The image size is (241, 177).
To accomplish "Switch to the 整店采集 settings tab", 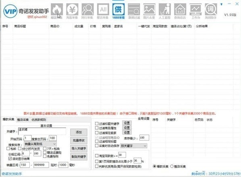I will [x=23, y=120].
